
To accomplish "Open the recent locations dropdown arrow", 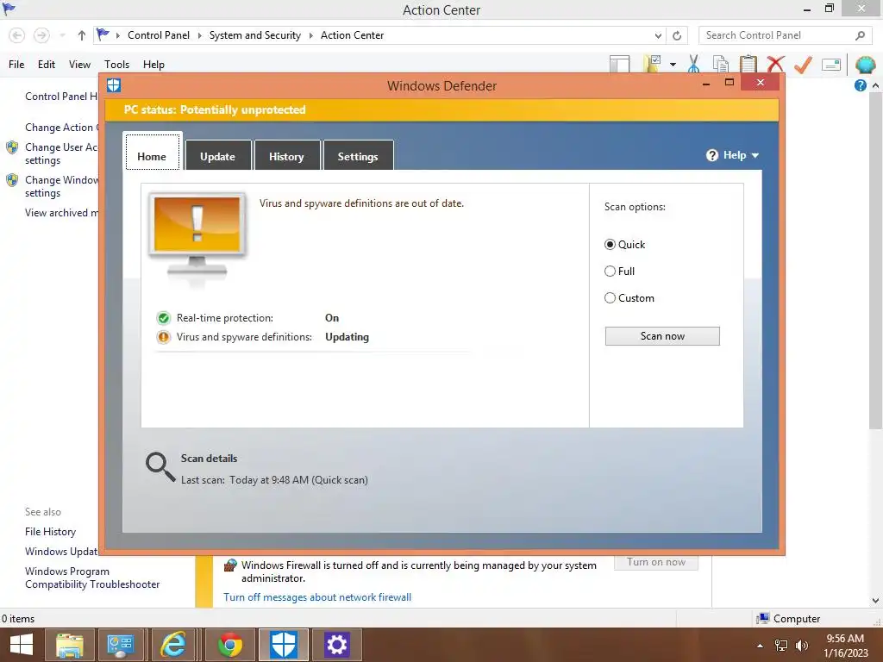I will pyautogui.click(x=62, y=35).
